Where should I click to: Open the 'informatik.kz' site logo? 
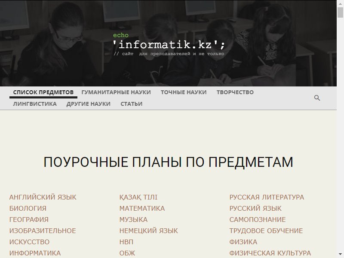(169, 45)
